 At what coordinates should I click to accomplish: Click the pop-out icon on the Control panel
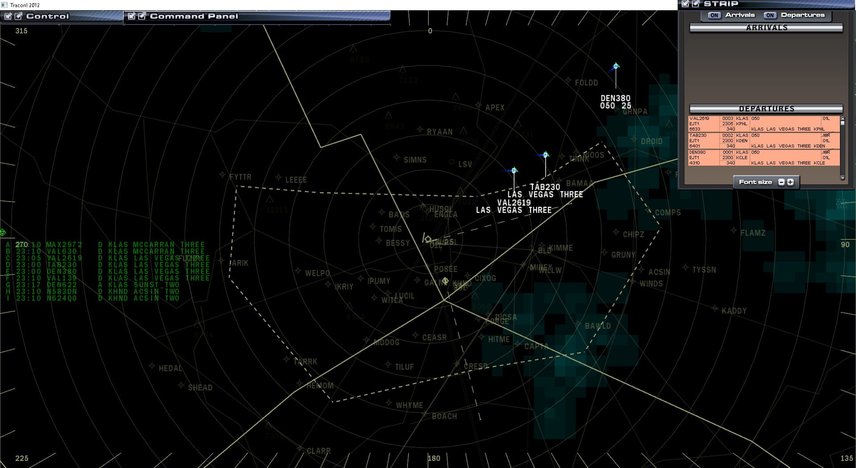coord(18,16)
